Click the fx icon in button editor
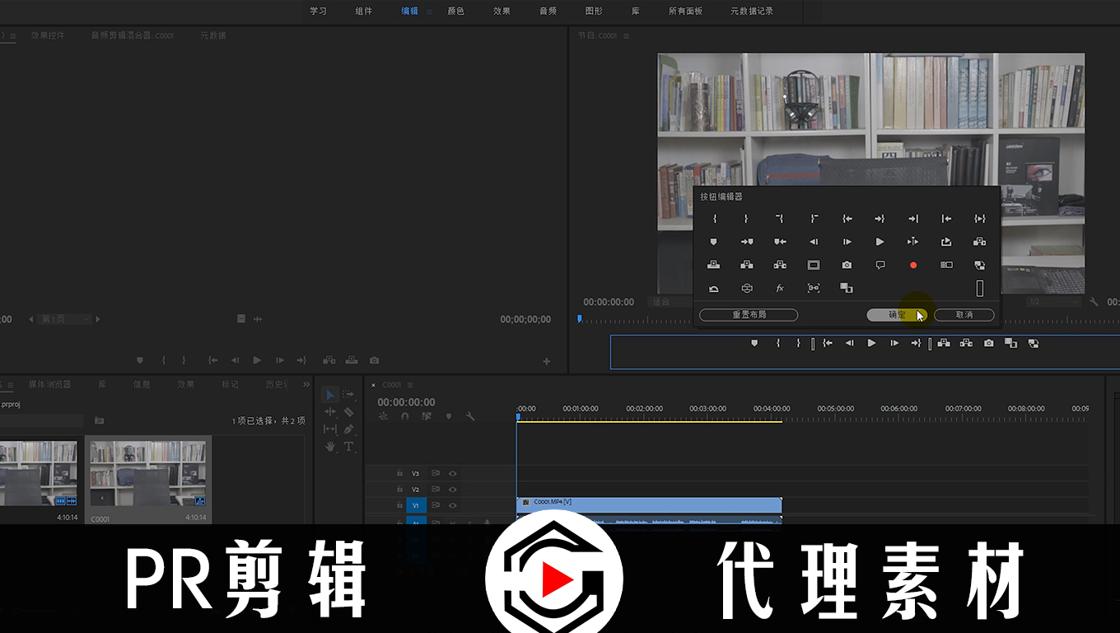The image size is (1120, 633). 780,288
